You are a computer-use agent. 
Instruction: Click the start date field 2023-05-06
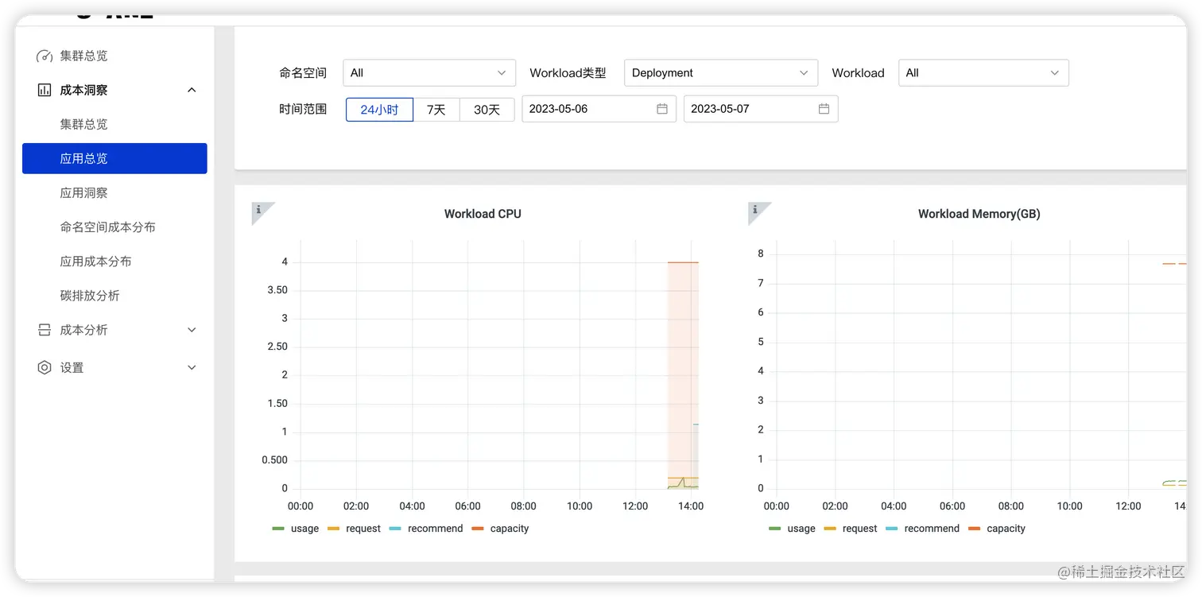599,109
